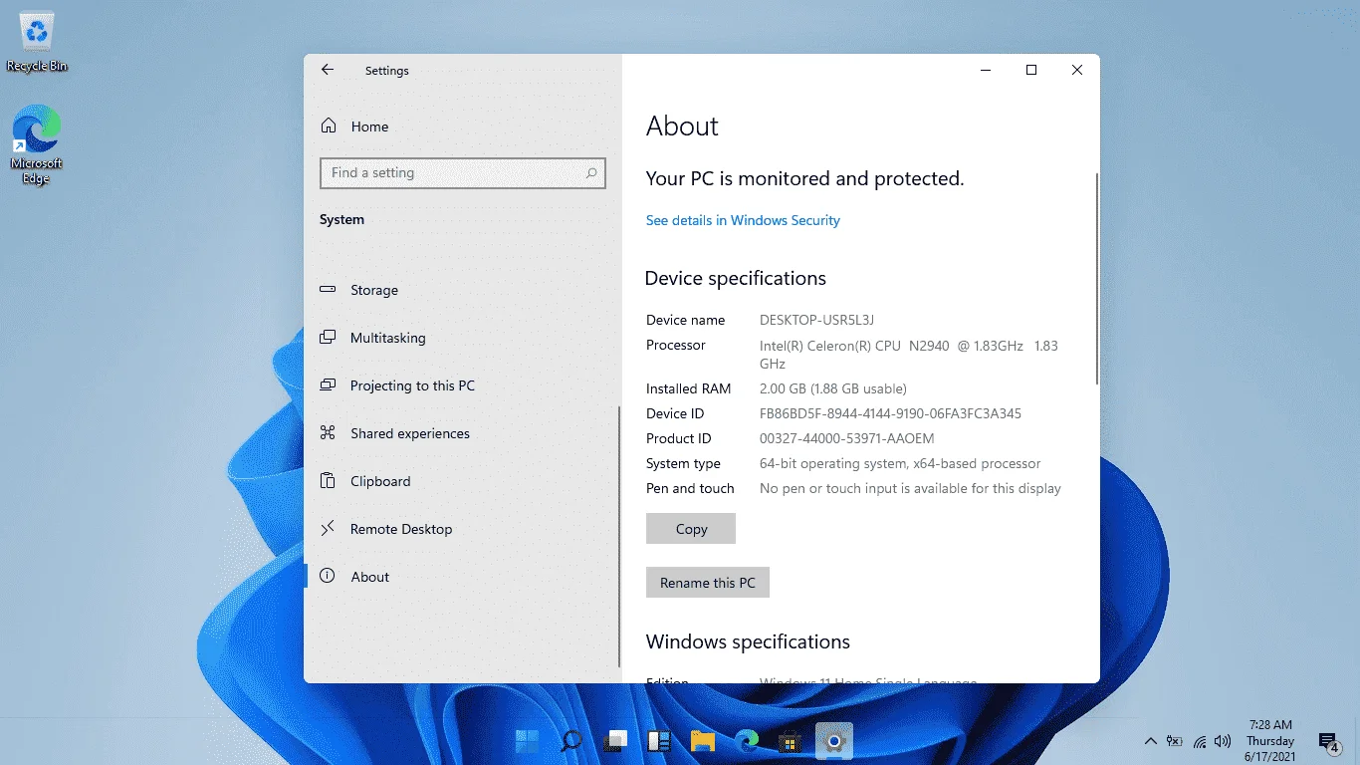Image resolution: width=1360 pixels, height=765 pixels.
Task: Close the Settings window
Action: pos(1077,70)
